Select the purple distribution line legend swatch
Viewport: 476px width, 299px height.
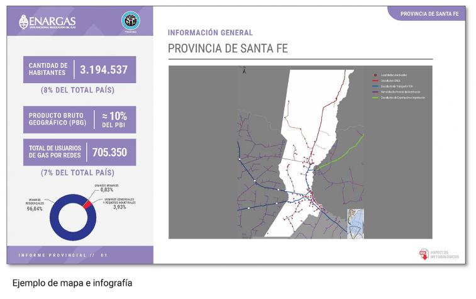click(375, 92)
